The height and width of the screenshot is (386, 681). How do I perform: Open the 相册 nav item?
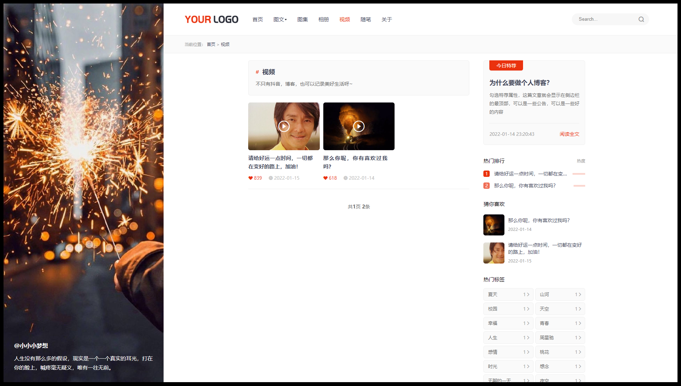point(324,19)
